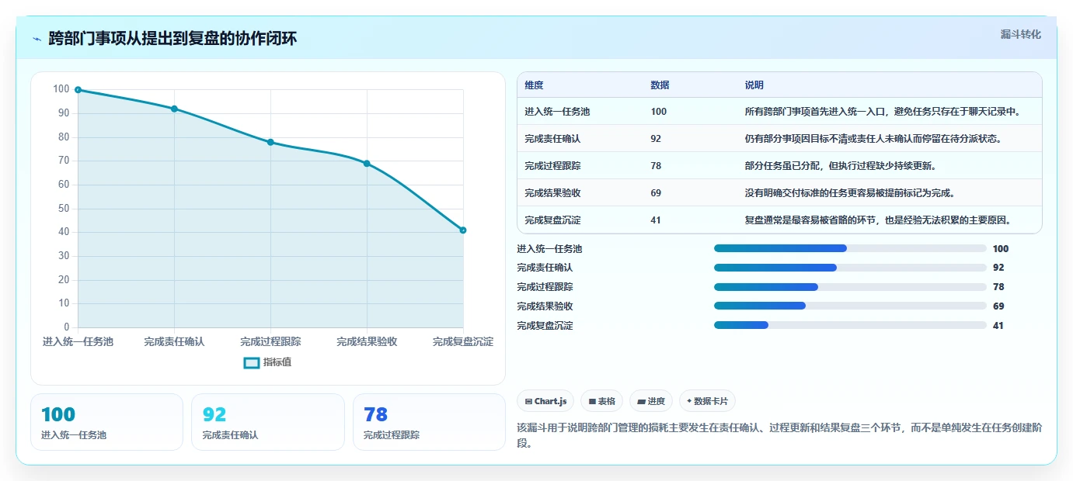Click the 数据 column header
The image size is (1073, 481).
pyautogui.click(x=660, y=85)
